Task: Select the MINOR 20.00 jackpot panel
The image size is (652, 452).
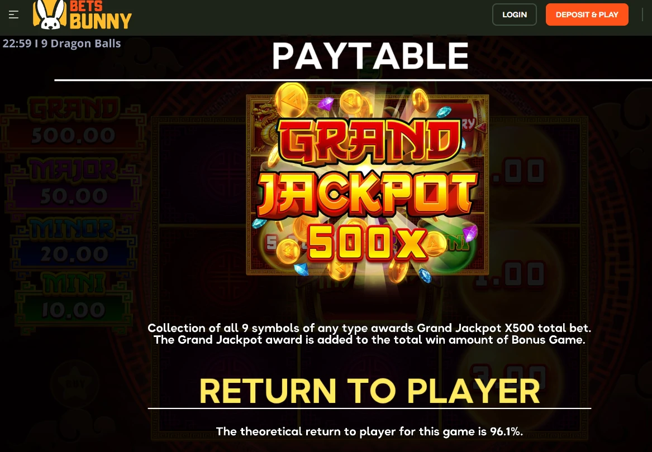Action: 73,243
